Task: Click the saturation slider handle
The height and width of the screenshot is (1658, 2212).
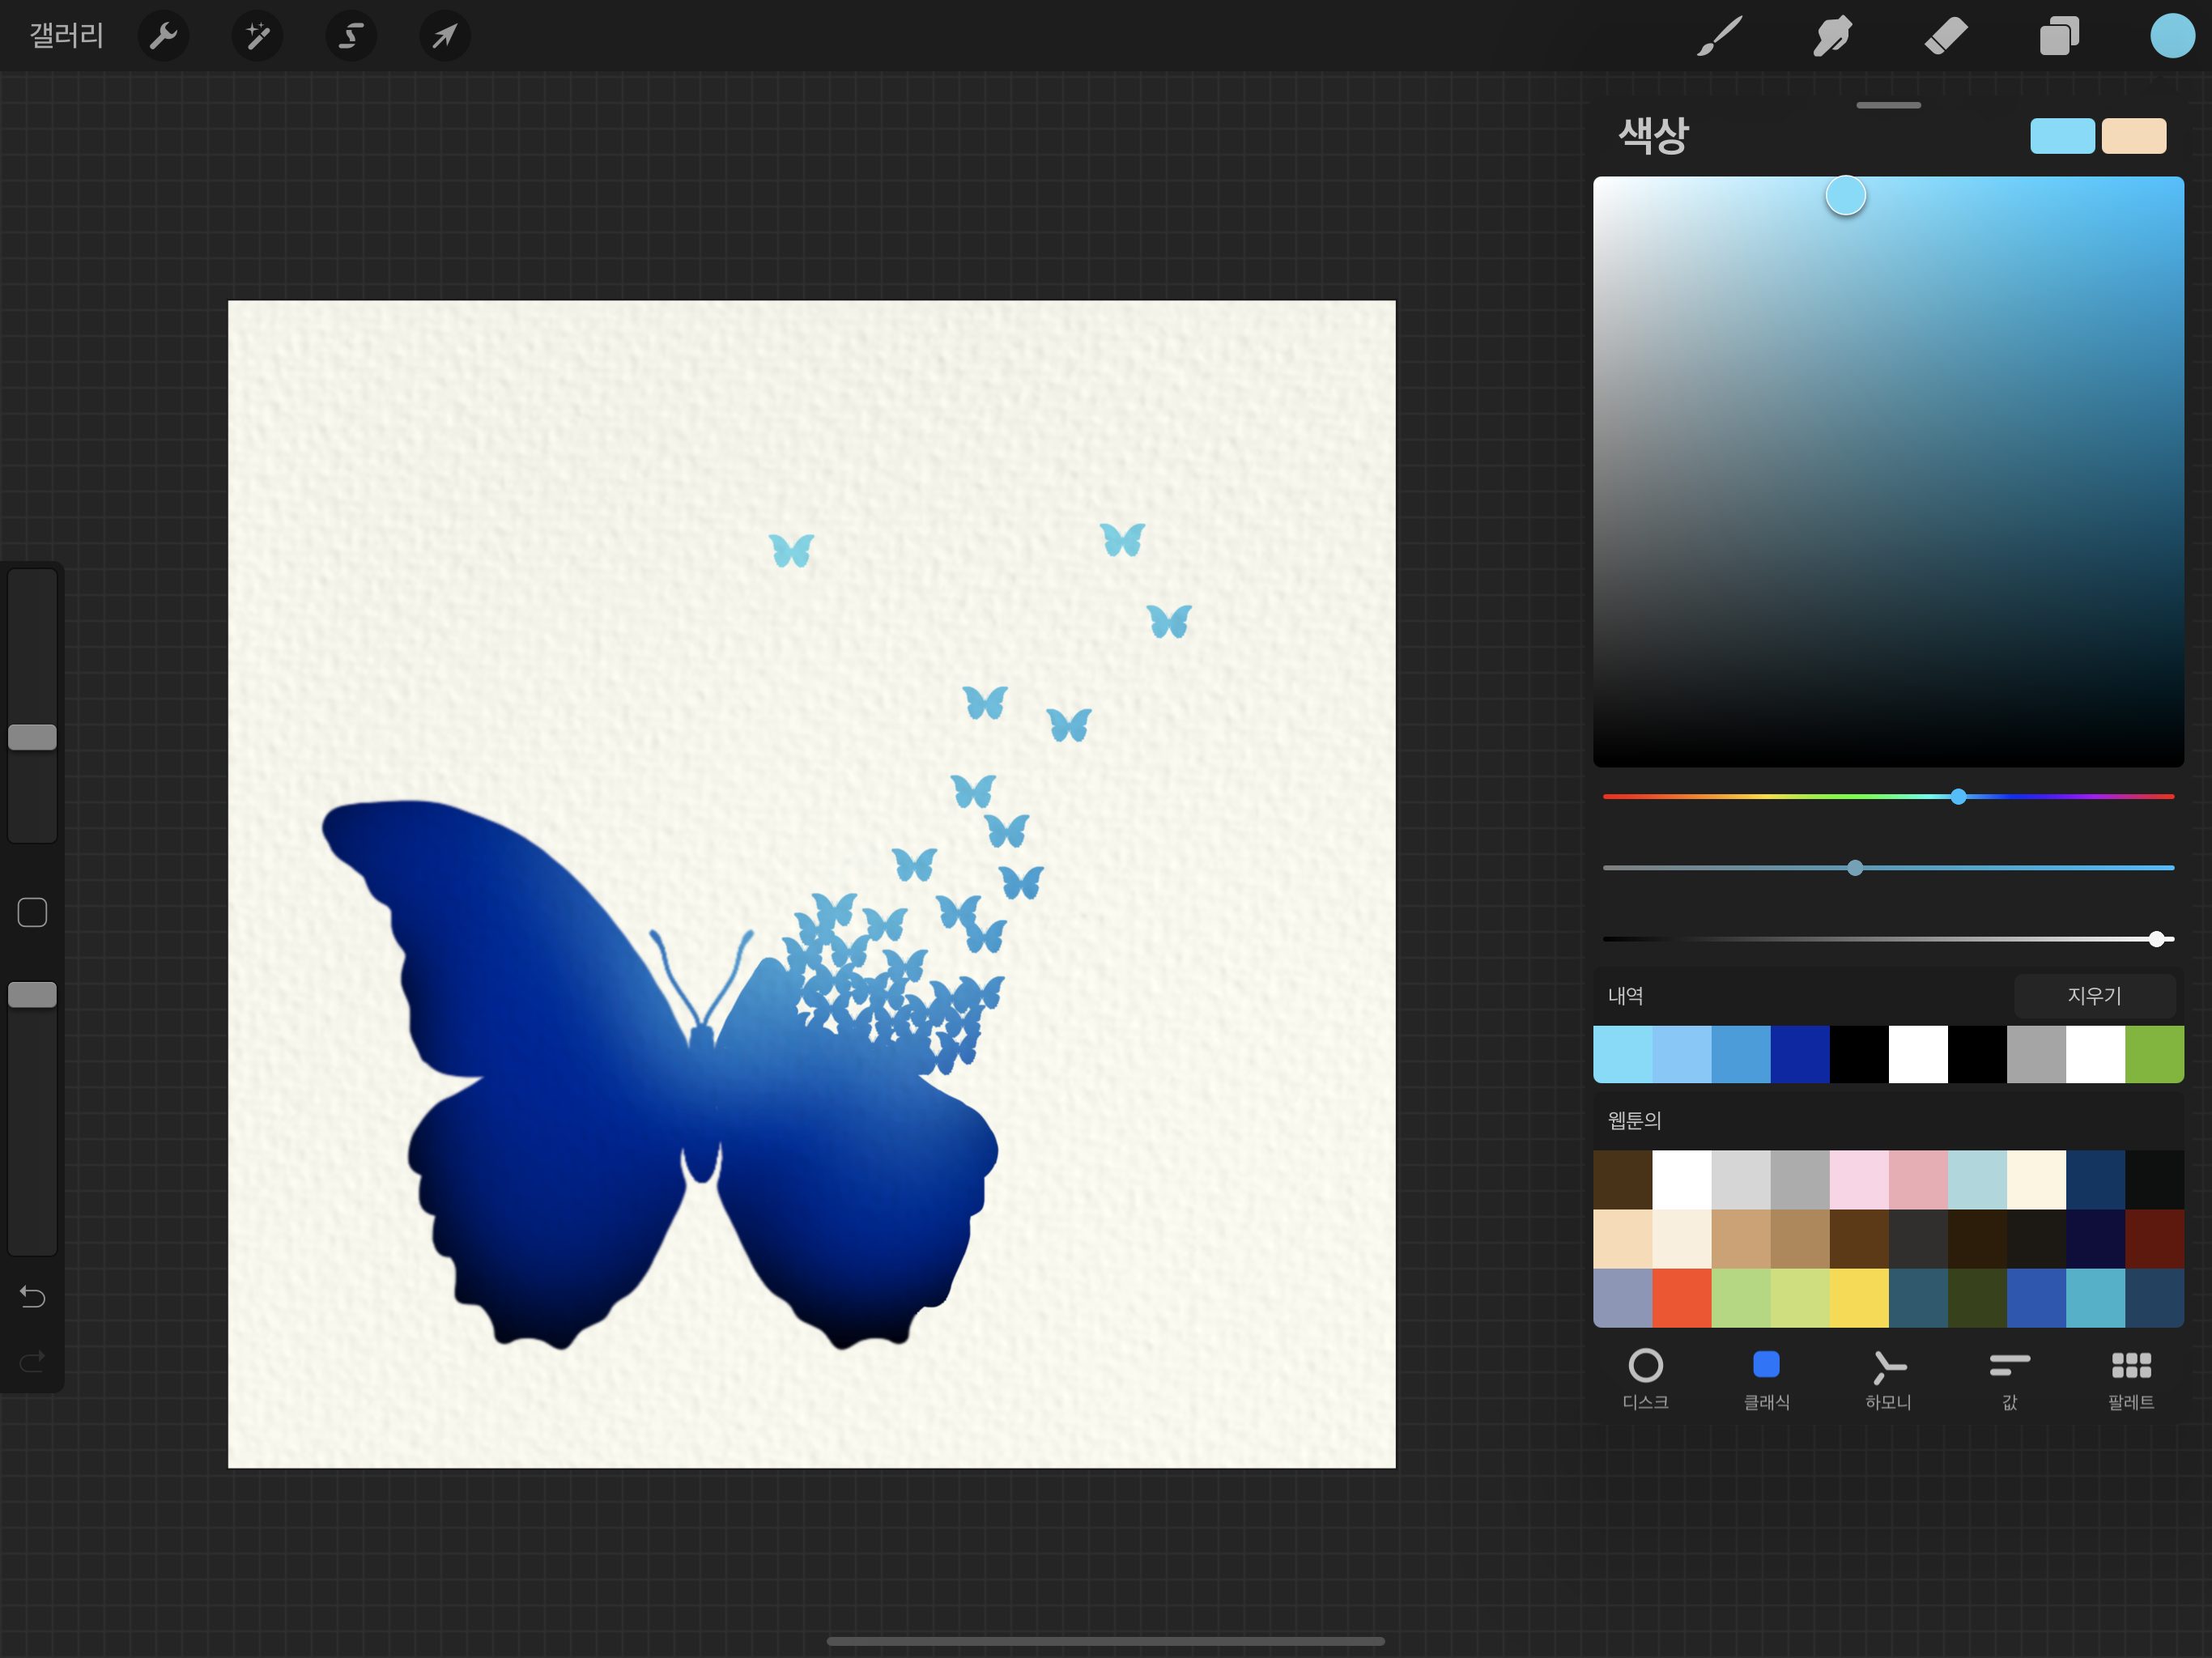Action: coord(1855,867)
